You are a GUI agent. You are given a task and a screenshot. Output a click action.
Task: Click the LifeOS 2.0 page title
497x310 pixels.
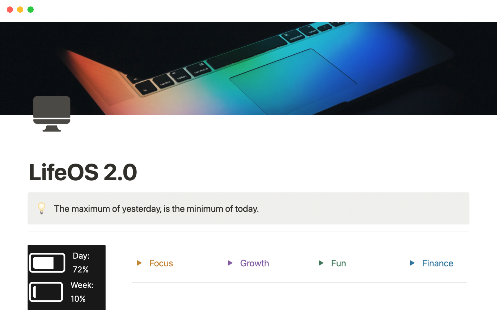tap(83, 172)
